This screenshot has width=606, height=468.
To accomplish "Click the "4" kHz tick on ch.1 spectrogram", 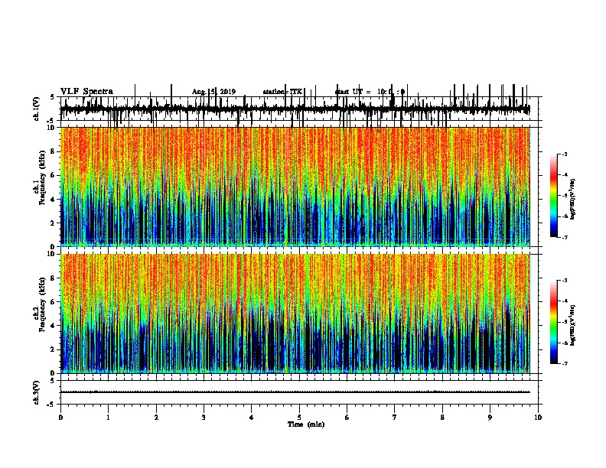I will 53,200.
